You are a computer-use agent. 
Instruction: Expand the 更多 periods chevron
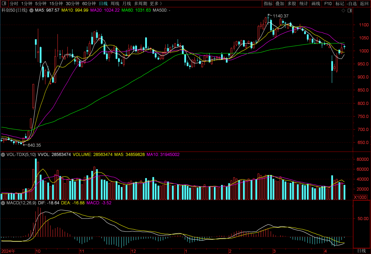[161, 4]
